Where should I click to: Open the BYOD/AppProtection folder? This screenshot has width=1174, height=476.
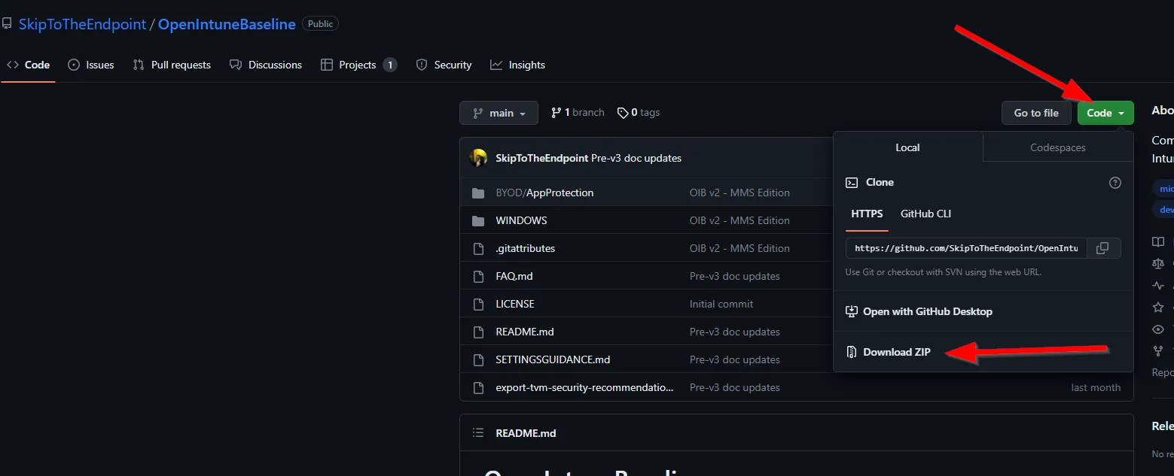[544, 193]
